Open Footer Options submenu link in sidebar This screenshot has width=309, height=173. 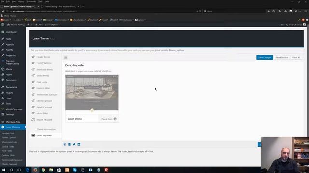click(x=9, y=138)
